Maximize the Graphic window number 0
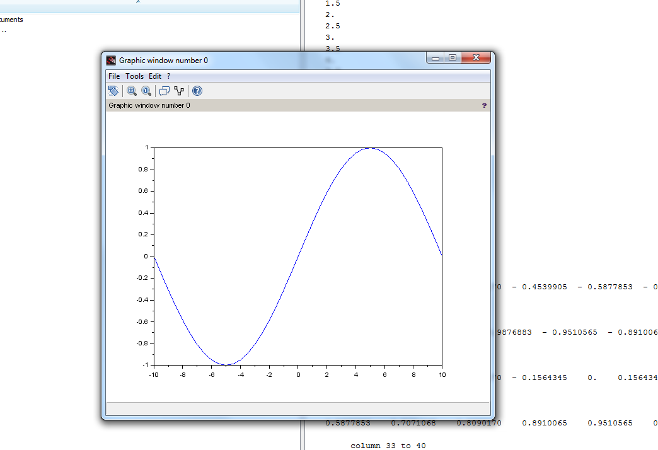Image resolution: width=658 pixels, height=450 pixels. coord(453,58)
